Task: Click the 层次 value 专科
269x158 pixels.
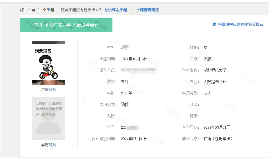Action: 125,82
